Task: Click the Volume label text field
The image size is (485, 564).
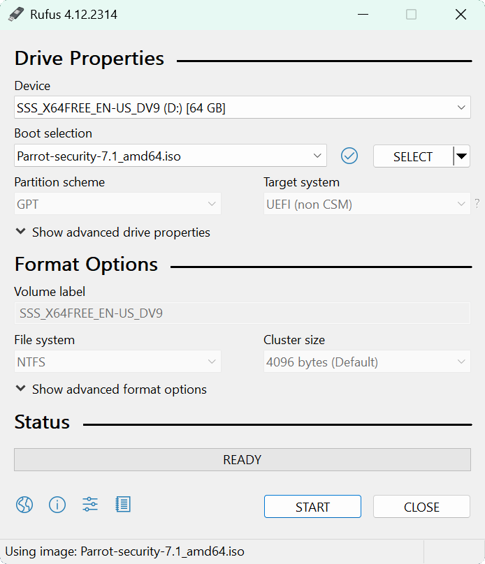Action: pos(242,313)
